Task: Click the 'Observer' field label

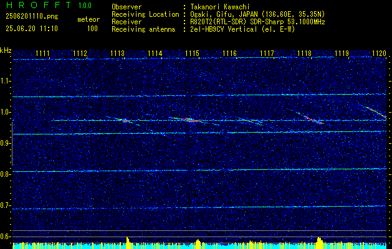Action: pyautogui.click(x=127, y=7)
